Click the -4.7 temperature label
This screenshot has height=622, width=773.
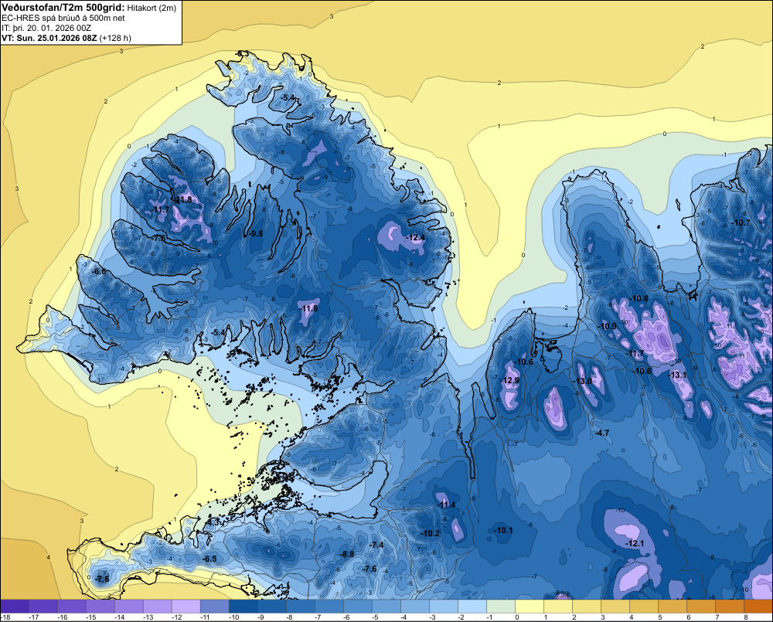click(602, 433)
